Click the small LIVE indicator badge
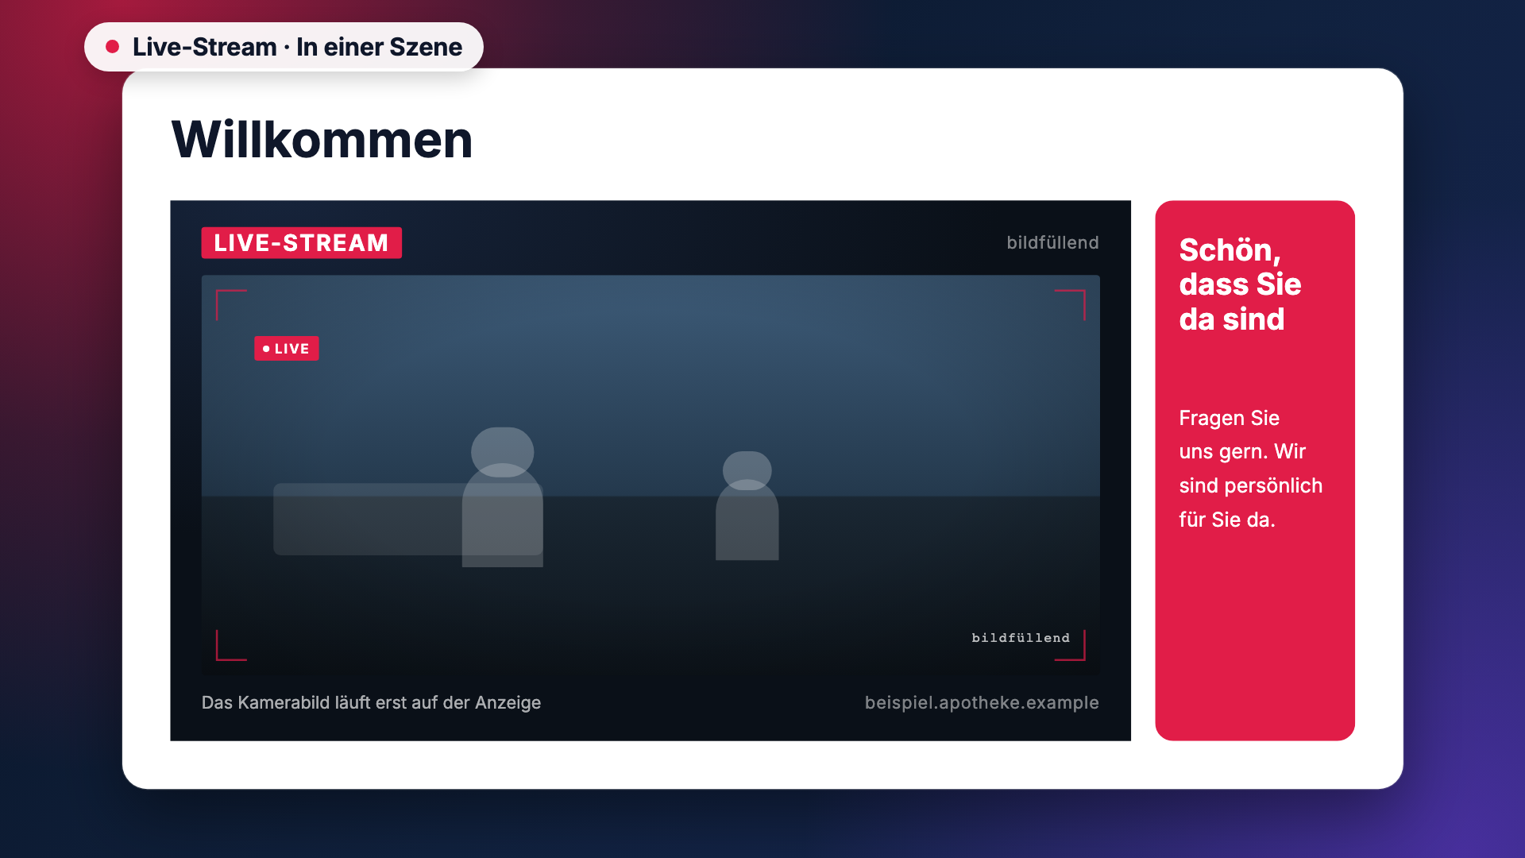 pyautogui.click(x=286, y=348)
